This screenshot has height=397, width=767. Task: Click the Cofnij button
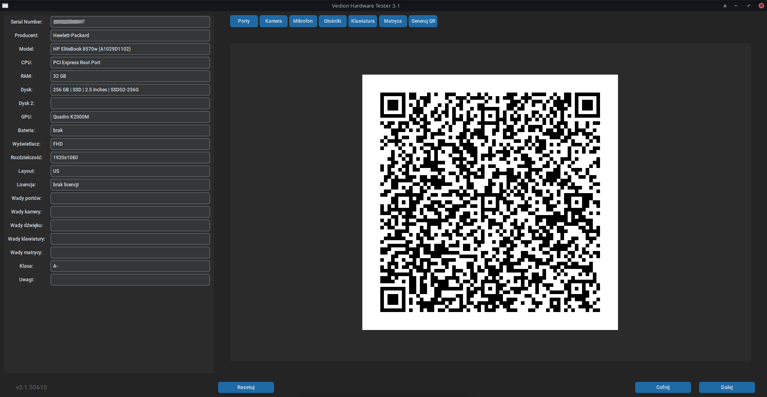click(x=663, y=387)
